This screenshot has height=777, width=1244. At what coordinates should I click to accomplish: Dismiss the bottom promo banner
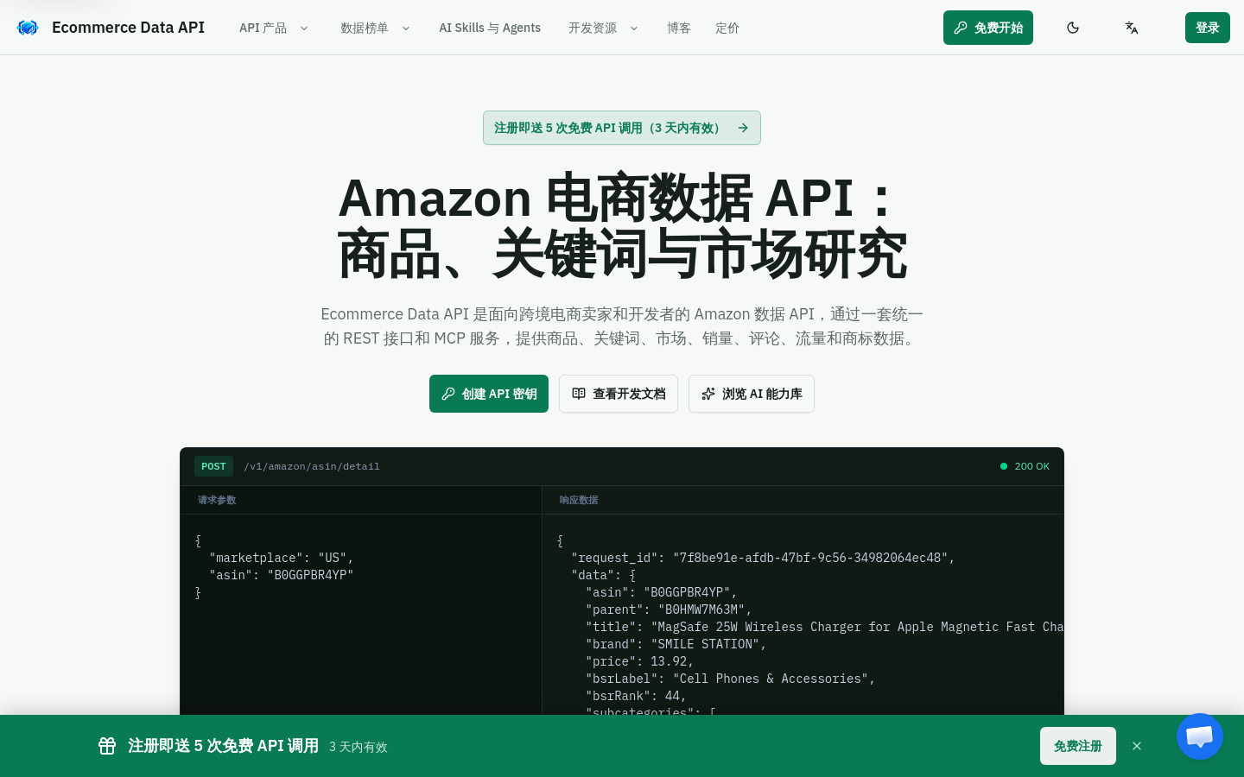[x=1137, y=746]
